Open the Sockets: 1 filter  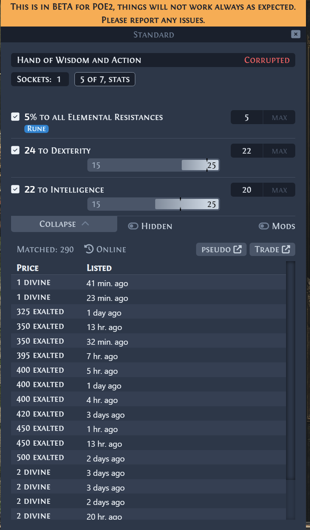point(40,79)
